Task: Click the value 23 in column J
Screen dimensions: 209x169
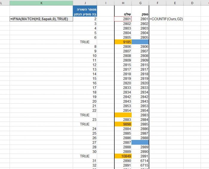Action: pos(85,119)
